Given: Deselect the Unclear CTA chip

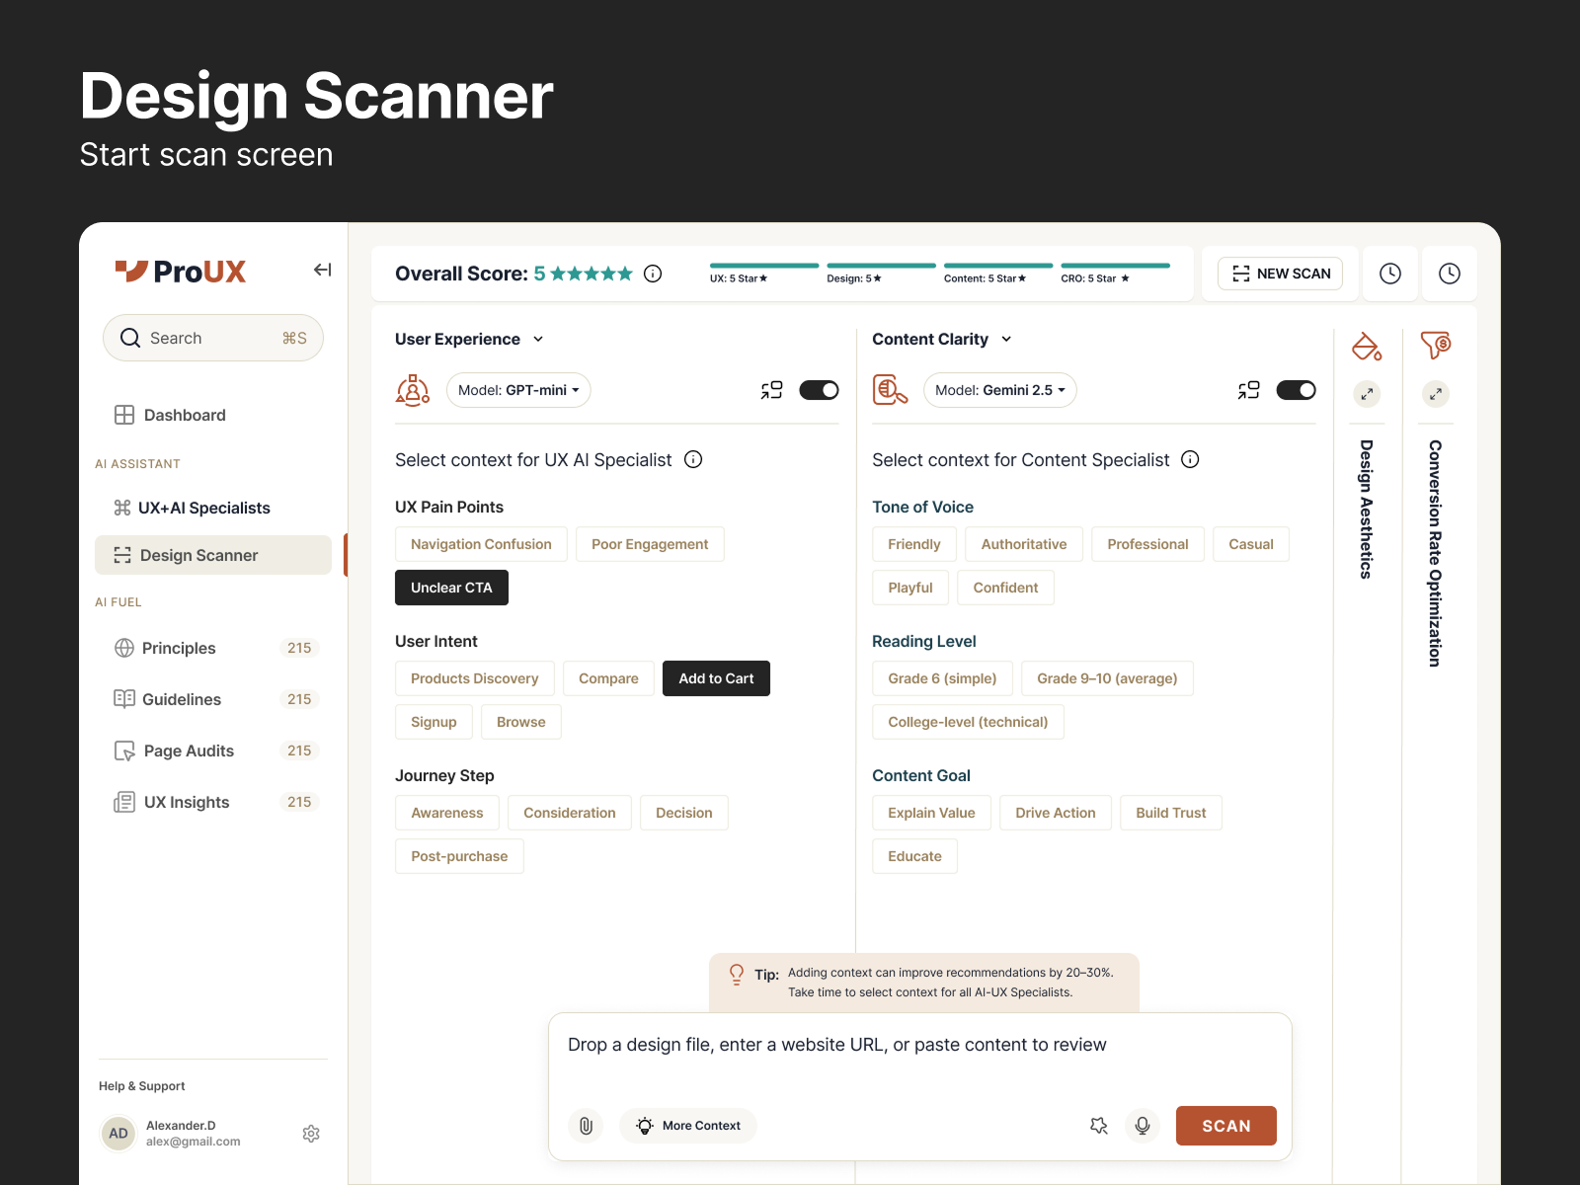Looking at the screenshot, I should [451, 588].
